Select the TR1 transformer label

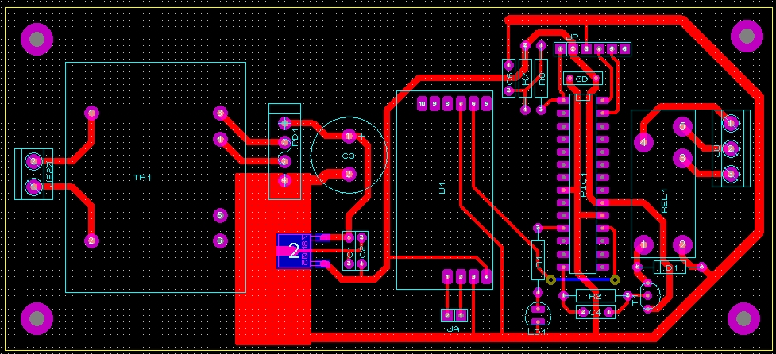click(x=142, y=178)
